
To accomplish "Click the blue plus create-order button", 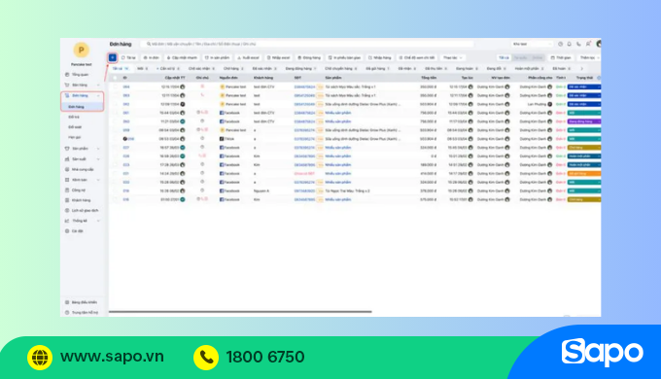I will point(113,57).
